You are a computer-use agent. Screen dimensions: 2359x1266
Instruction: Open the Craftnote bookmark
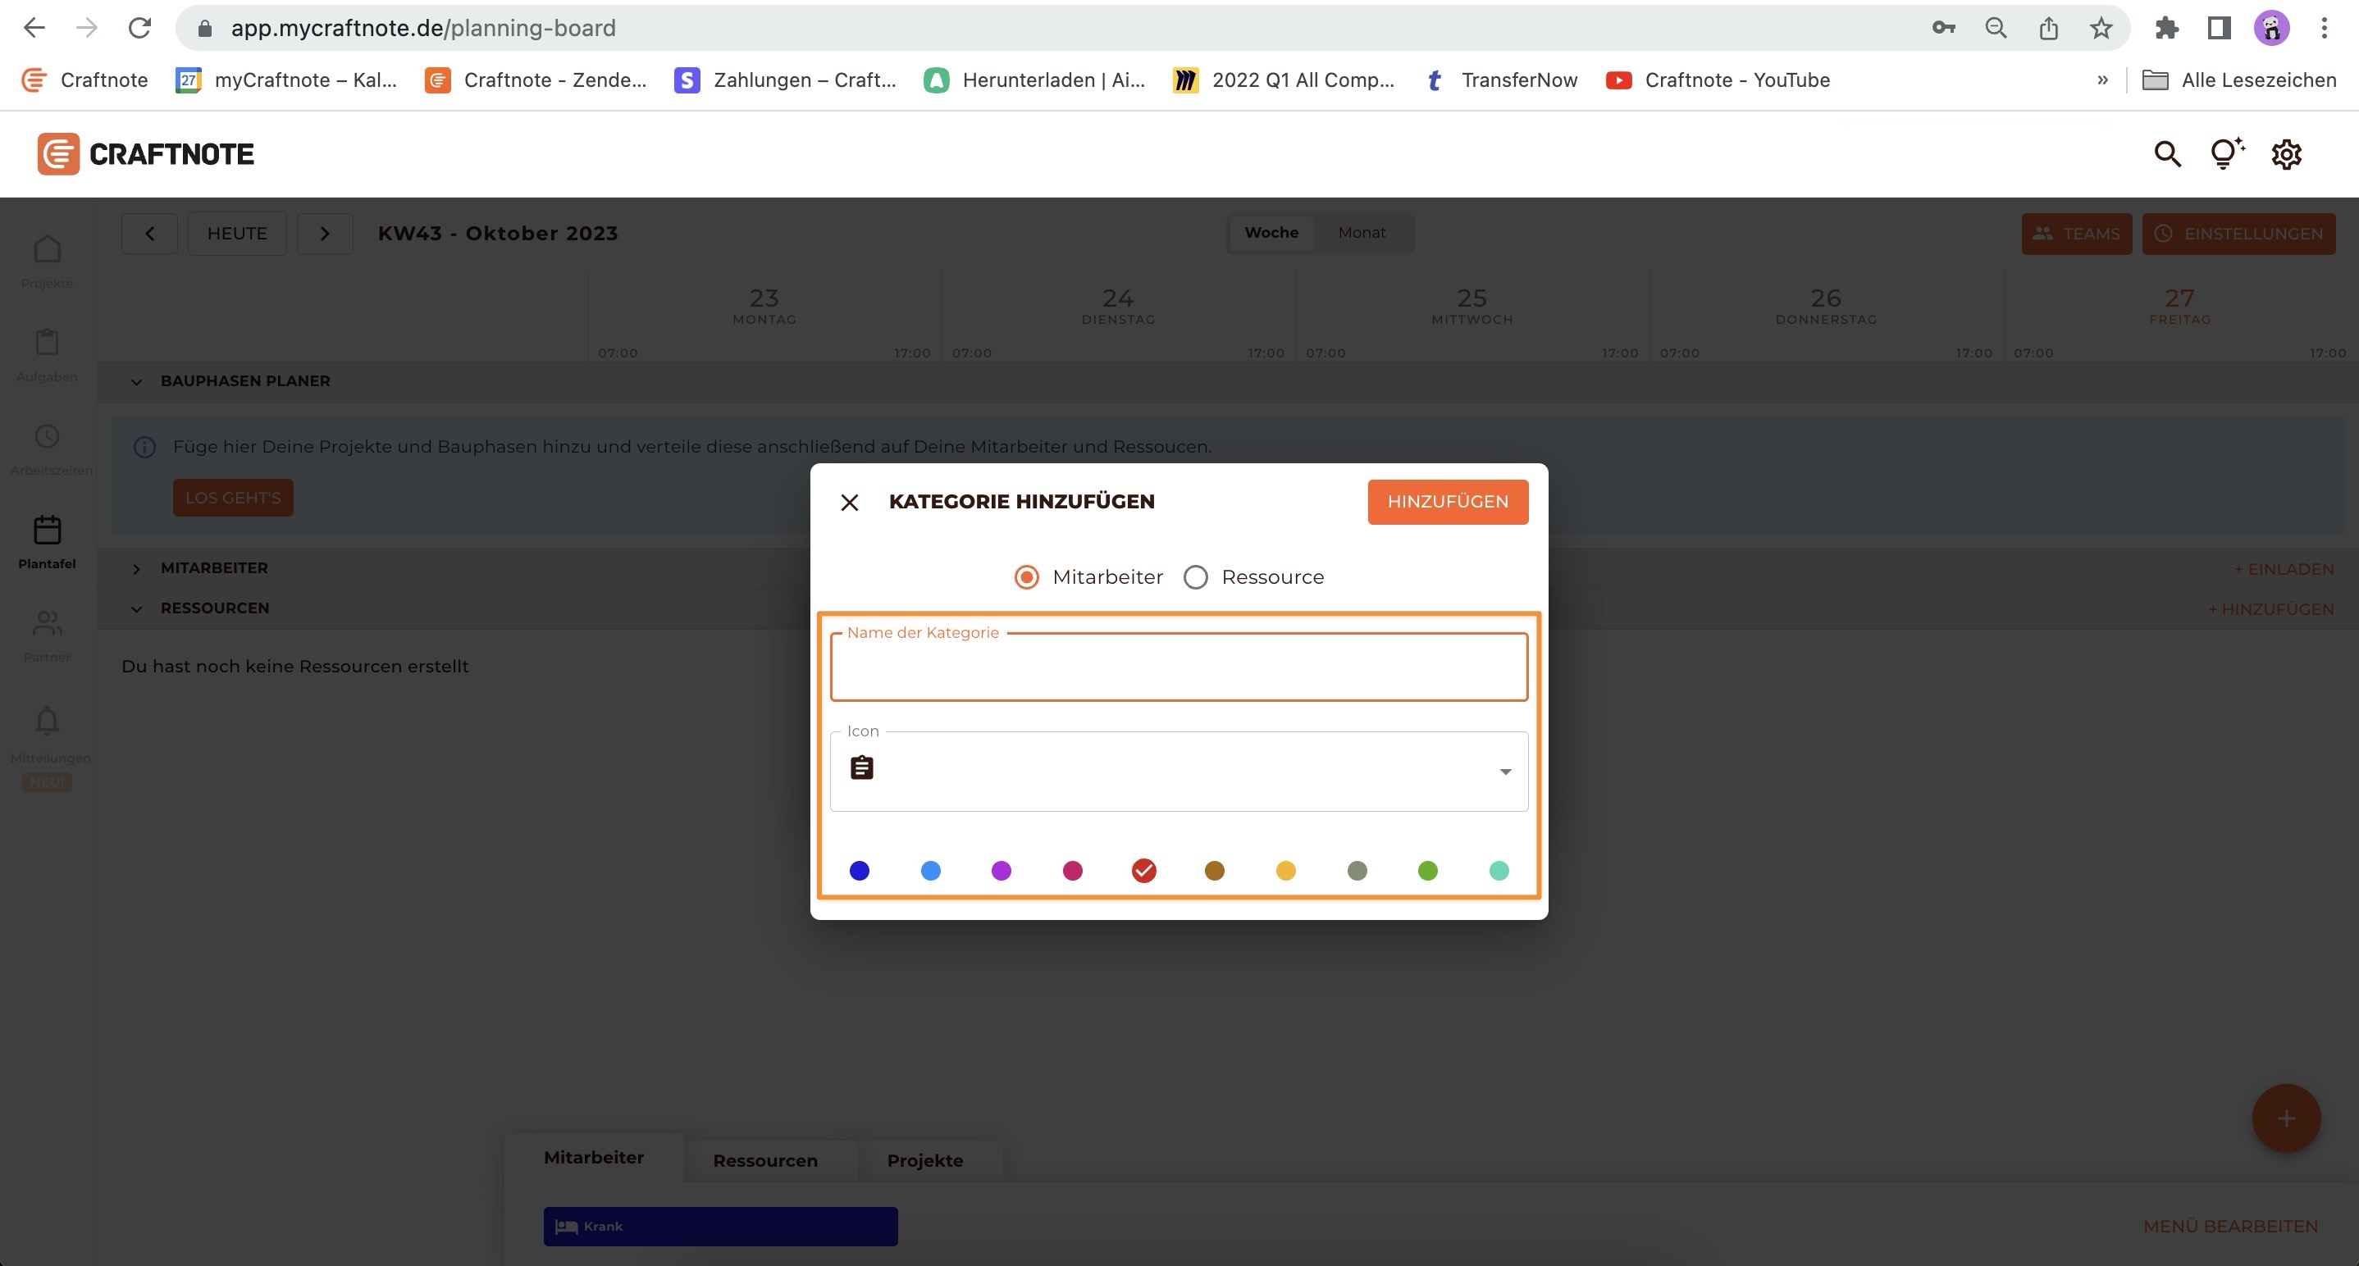(x=84, y=80)
